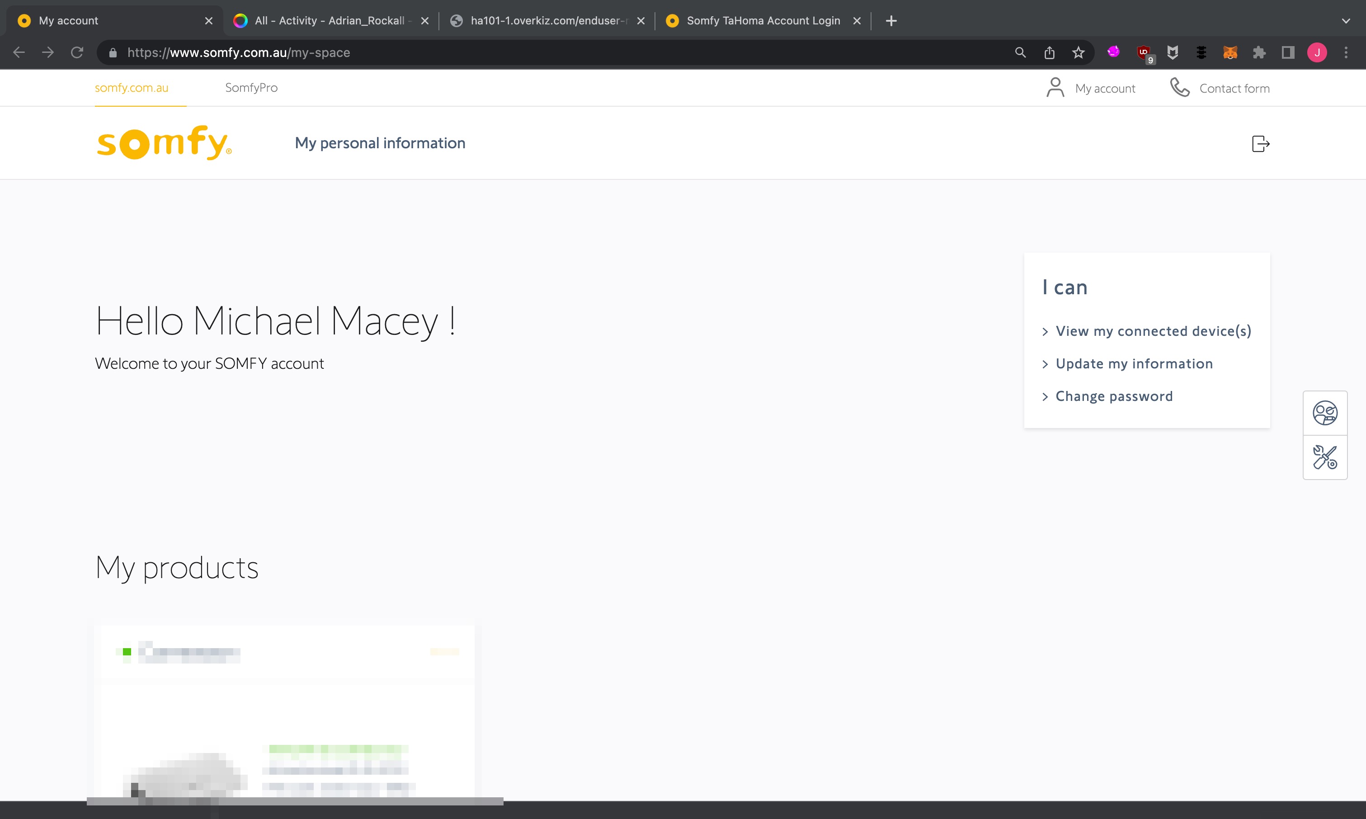Open the pink circle extension icon
This screenshot has height=819, width=1366.
[1113, 52]
